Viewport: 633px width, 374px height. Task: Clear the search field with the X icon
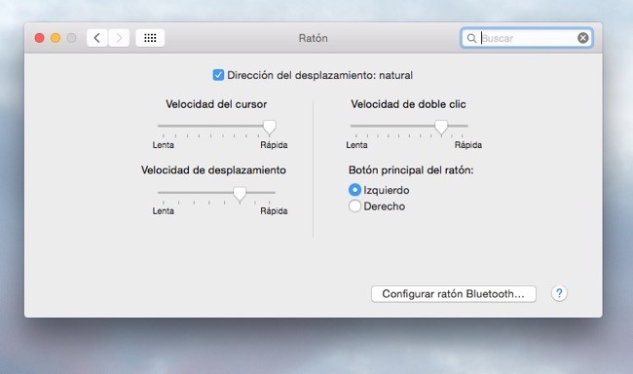tap(583, 38)
